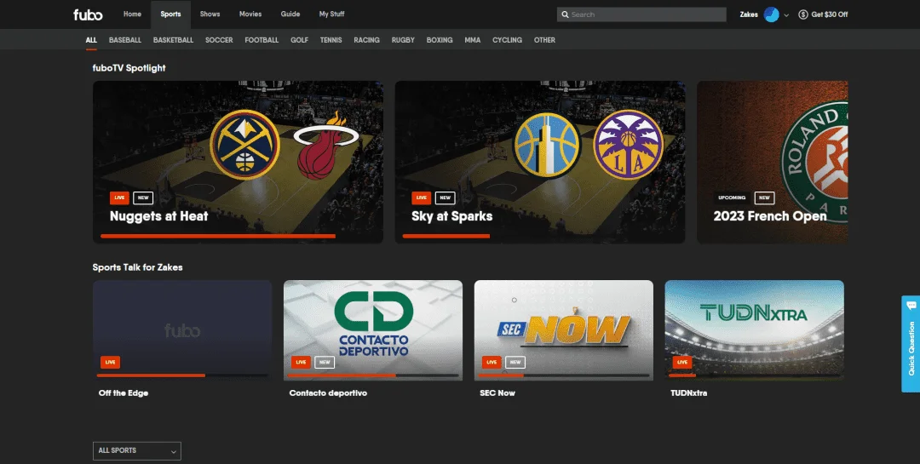Filter by FOOTBALL
The image size is (920, 464).
point(262,40)
